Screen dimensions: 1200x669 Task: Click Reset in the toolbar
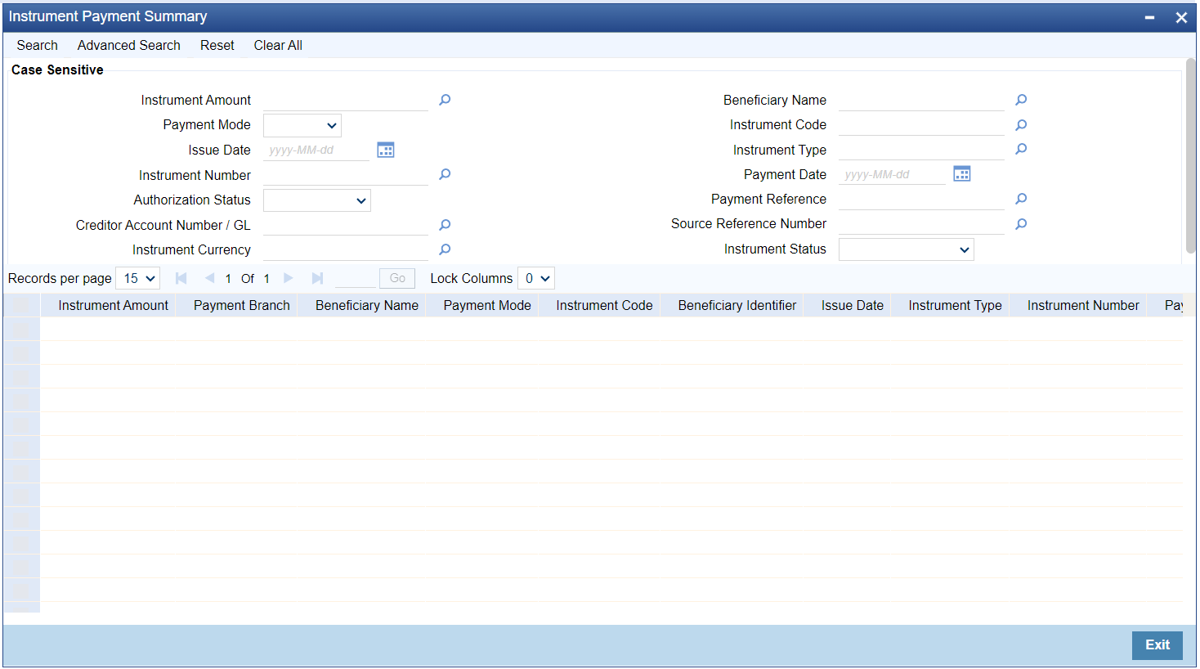coord(217,45)
